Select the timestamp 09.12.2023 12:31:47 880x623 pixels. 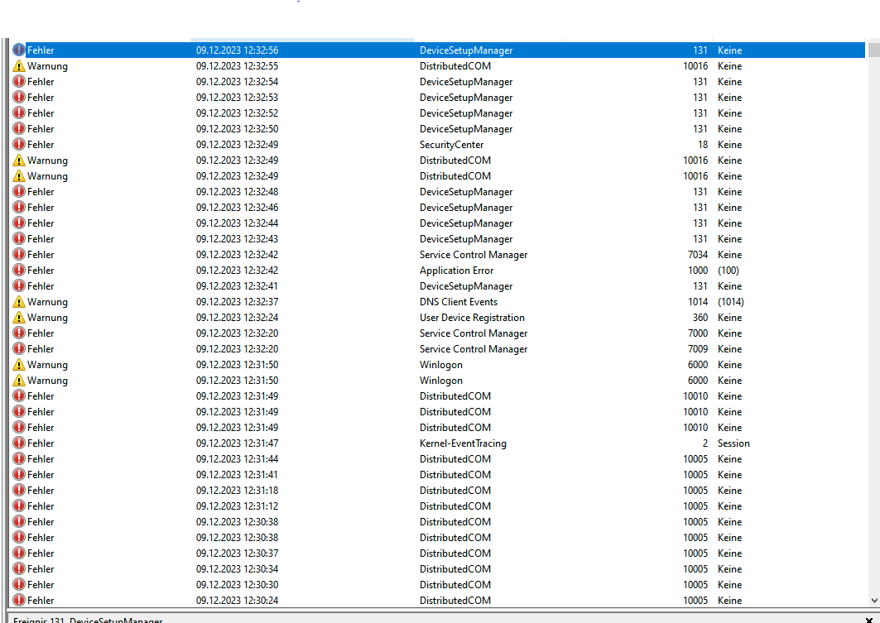(237, 443)
